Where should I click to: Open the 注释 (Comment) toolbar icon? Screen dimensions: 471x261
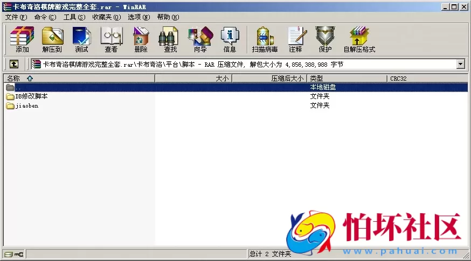pyautogui.click(x=295, y=39)
